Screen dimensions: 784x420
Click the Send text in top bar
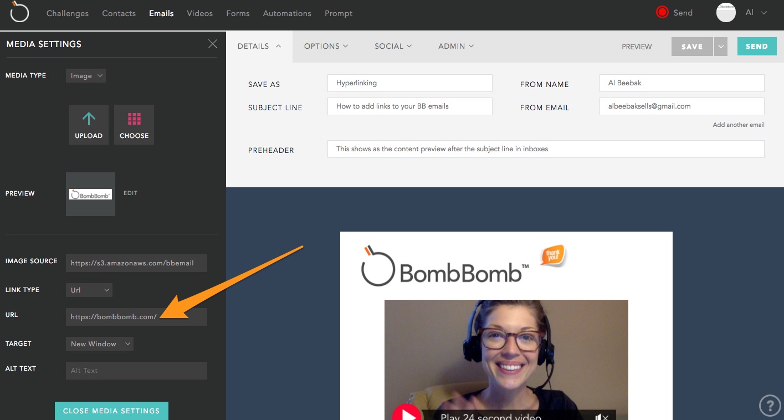click(x=683, y=13)
